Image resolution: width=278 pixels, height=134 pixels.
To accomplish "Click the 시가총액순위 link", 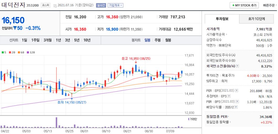I will point(216,35).
